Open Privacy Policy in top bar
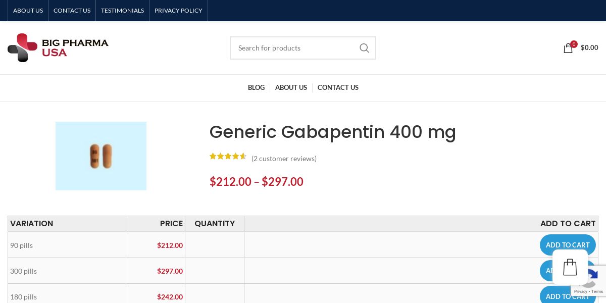The width and height of the screenshot is (606, 303). (x=178, y=11)
